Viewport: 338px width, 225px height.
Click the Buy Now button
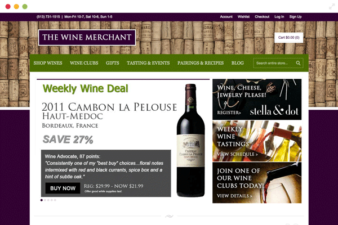point(63,188)
